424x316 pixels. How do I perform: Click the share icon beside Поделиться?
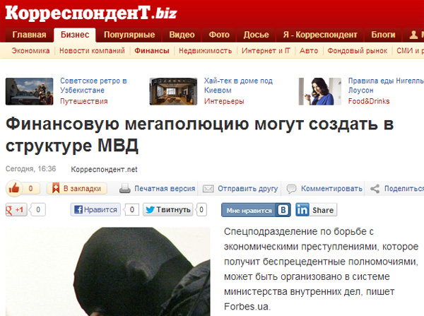pyautogui.click(x=375, y=189)
